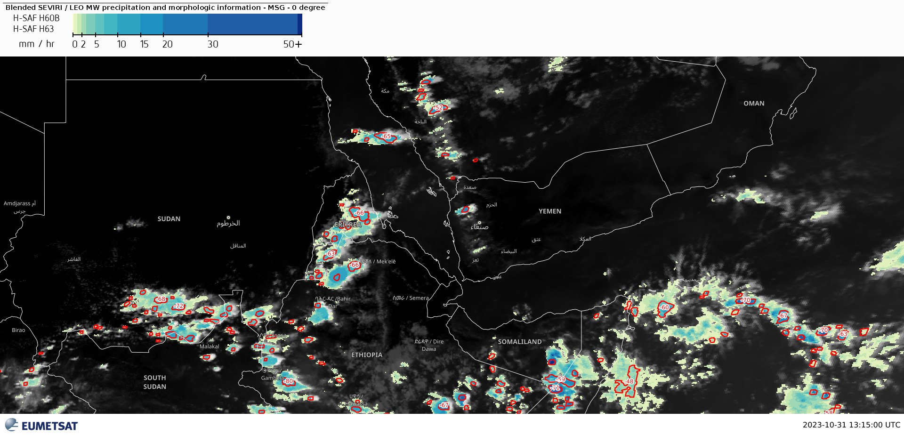Select the -65 storm cell outline
Viewport: 904px width, 435px height.
[x=386, y=137]
